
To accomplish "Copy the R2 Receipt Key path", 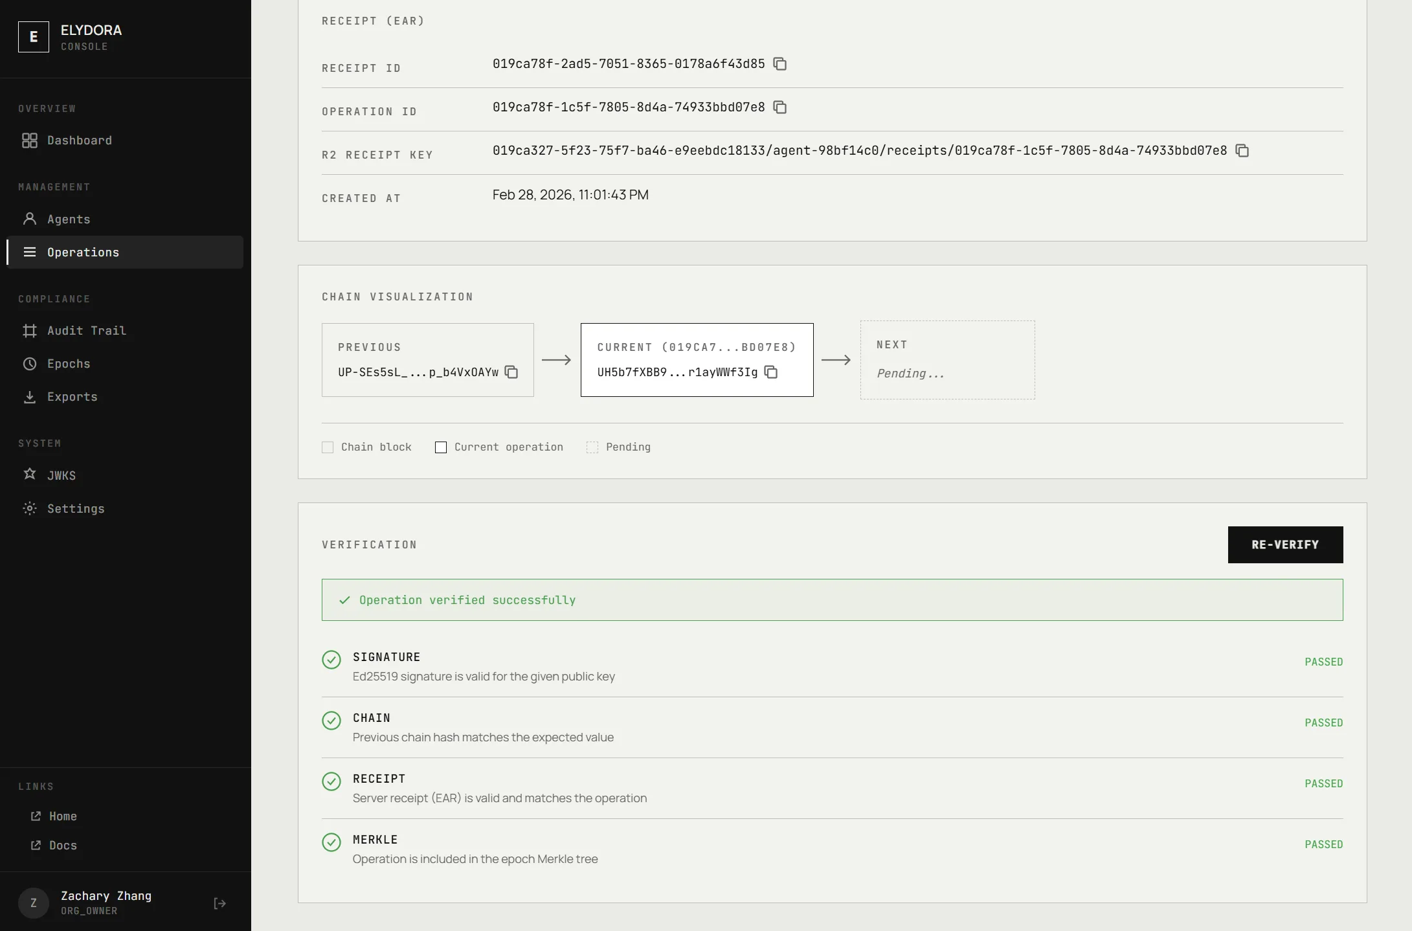I will (x=1242, y=150).
